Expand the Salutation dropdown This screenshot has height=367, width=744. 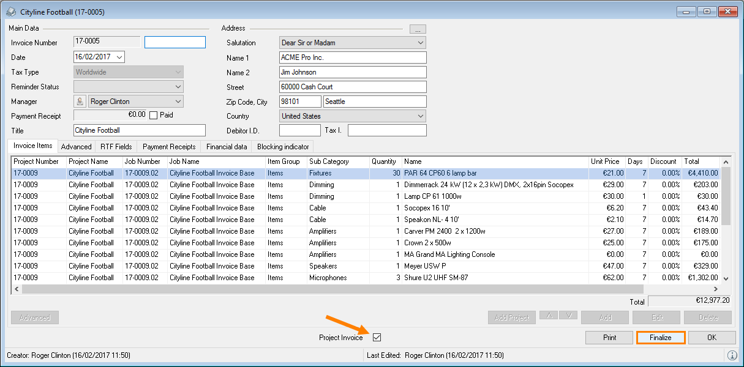pos(420,43)
